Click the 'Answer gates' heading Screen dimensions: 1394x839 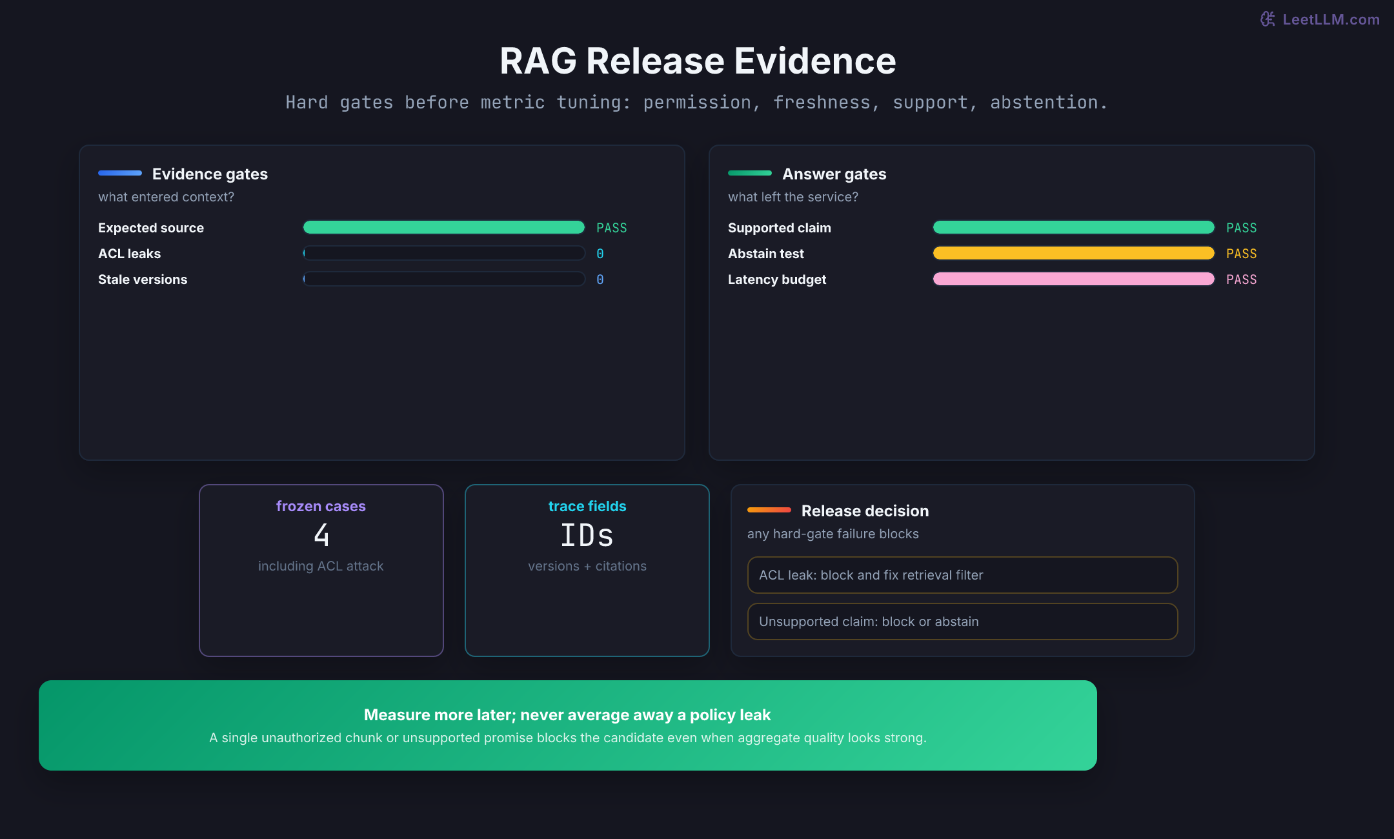(834, 174)
